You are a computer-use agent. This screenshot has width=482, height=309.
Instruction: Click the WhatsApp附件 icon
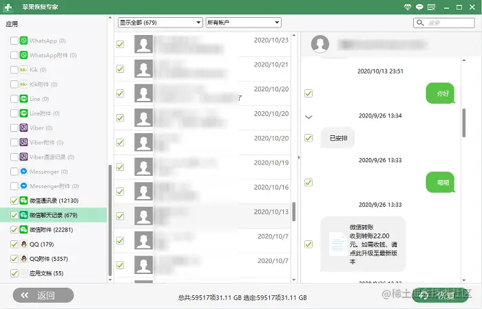coord(23,55)
